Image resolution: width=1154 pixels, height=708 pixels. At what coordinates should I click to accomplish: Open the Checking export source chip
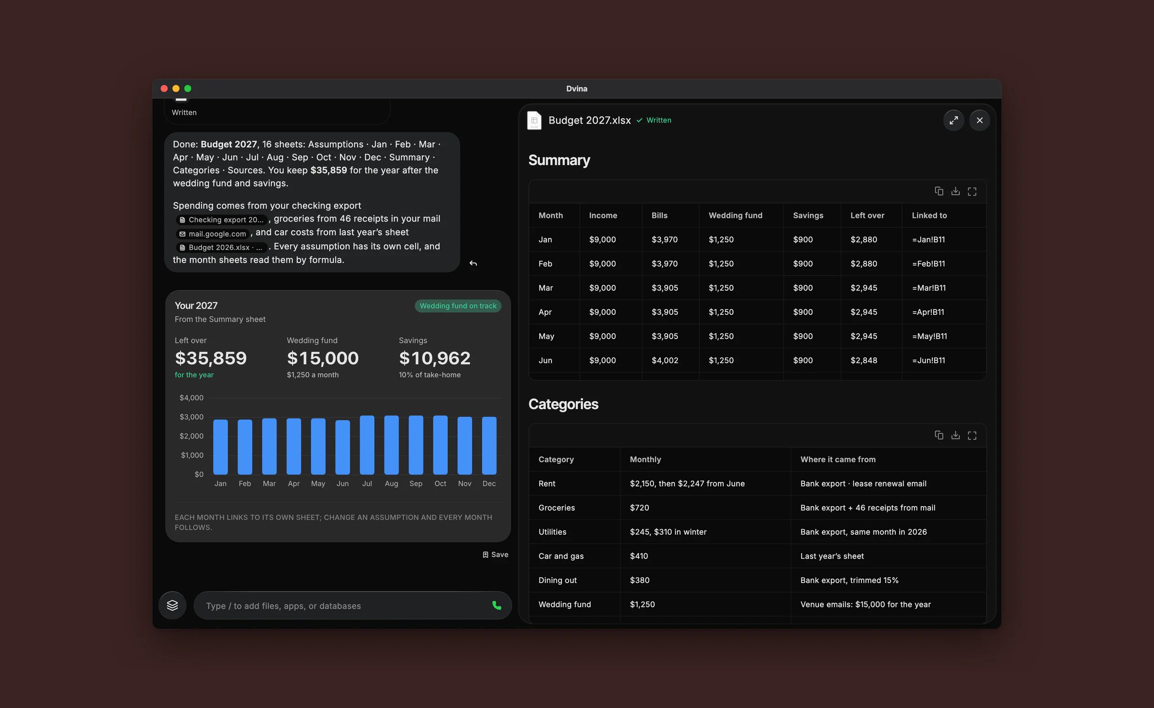(222, 220)
